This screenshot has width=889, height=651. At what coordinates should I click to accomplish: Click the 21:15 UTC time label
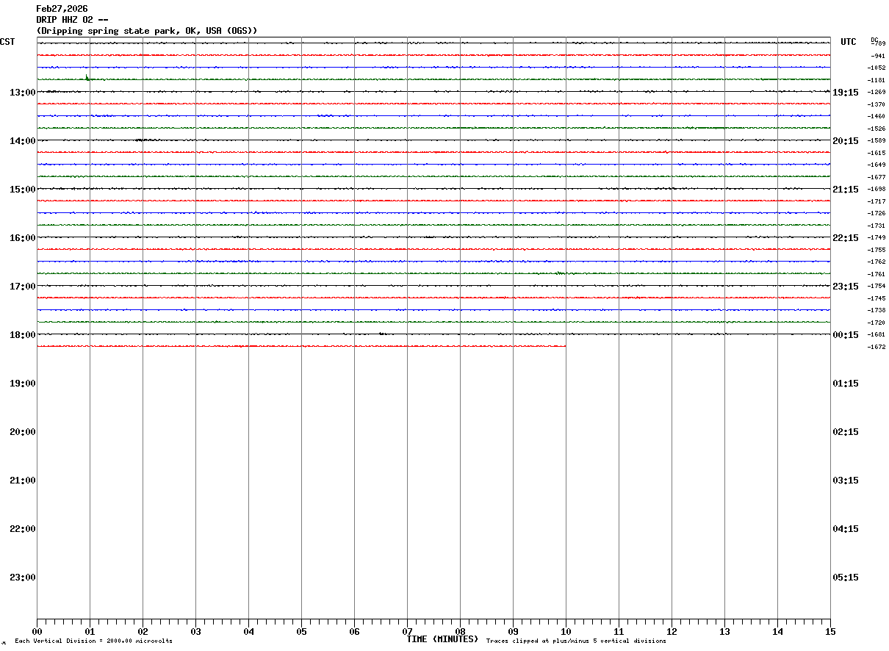tap(846, 189)
